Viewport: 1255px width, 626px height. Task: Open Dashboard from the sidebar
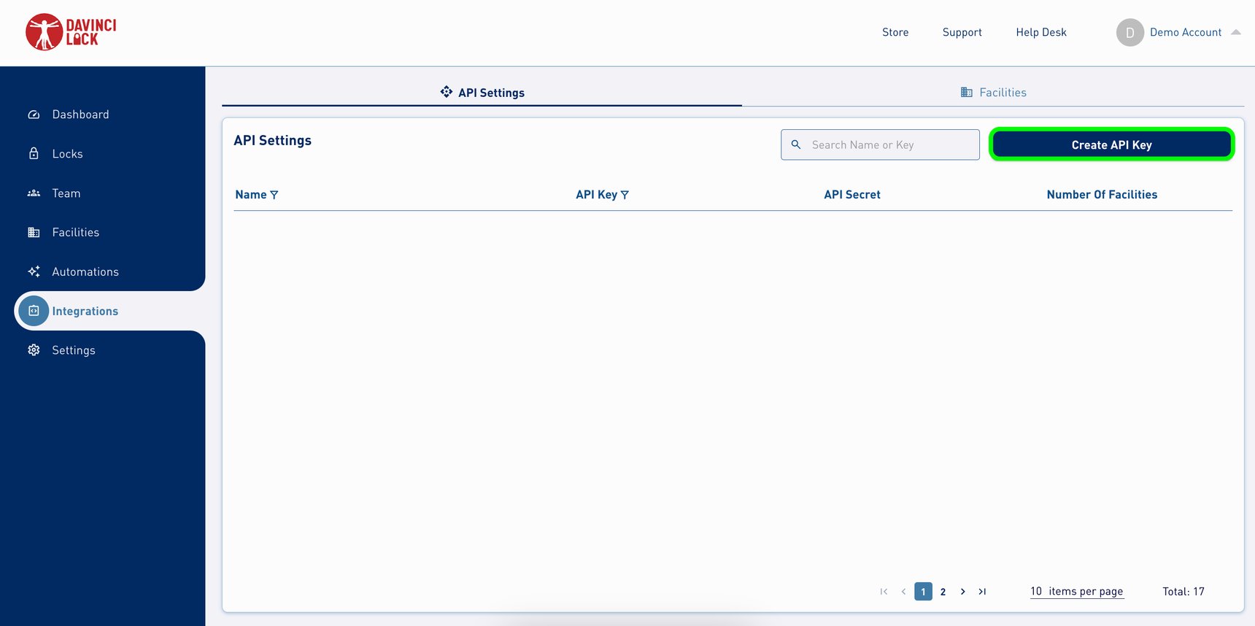(81, 115)
